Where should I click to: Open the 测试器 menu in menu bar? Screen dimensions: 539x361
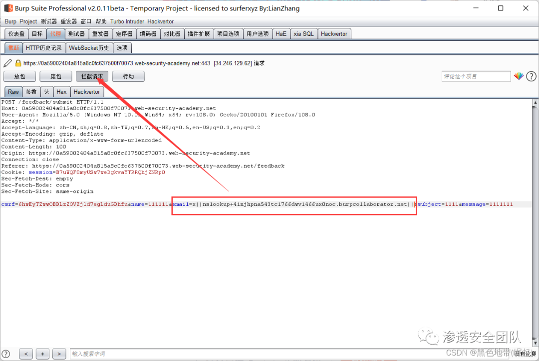(49, 21)
